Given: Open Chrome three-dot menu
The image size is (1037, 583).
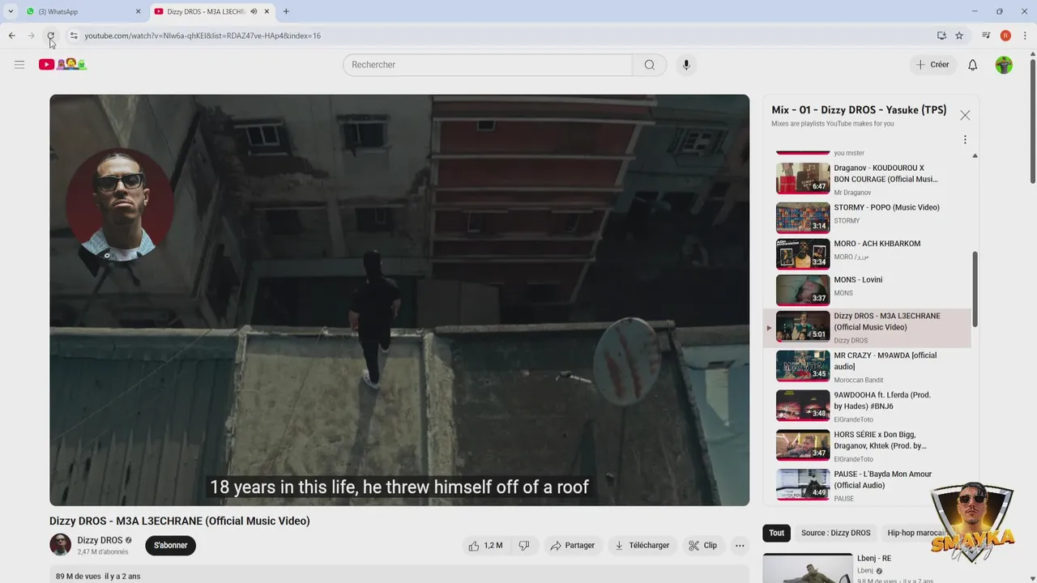Looking at the screenshot, I should [x=1025, y=36].
